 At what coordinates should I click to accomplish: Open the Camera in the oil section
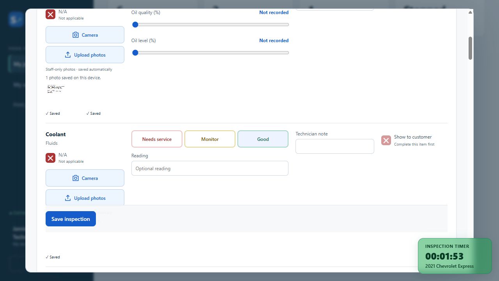(85, 35)
